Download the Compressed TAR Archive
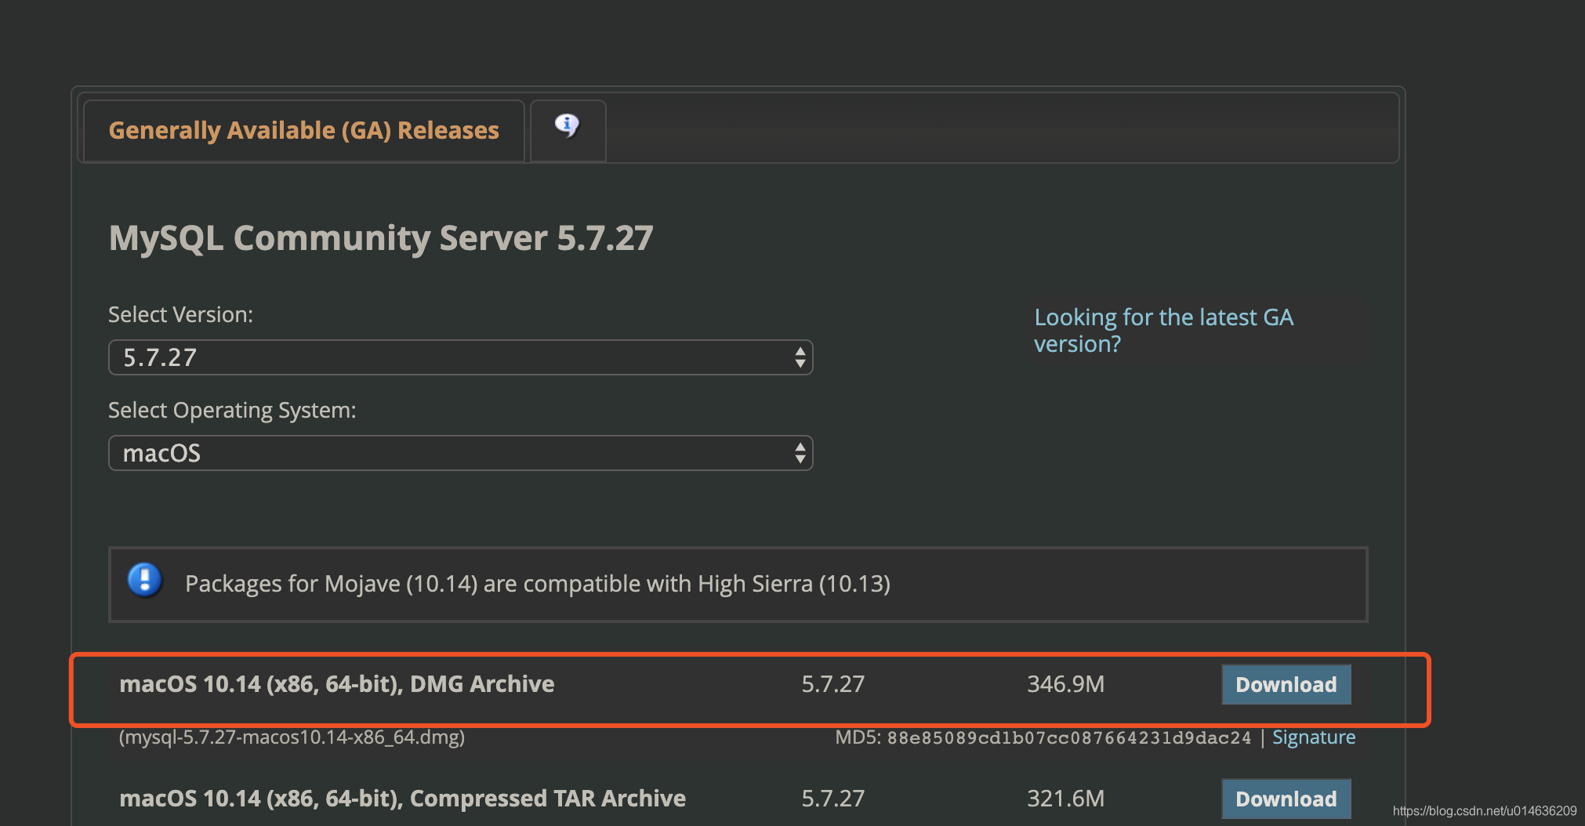The height and width of the screenshot is (826, 1585). (x=1286, y=799)
